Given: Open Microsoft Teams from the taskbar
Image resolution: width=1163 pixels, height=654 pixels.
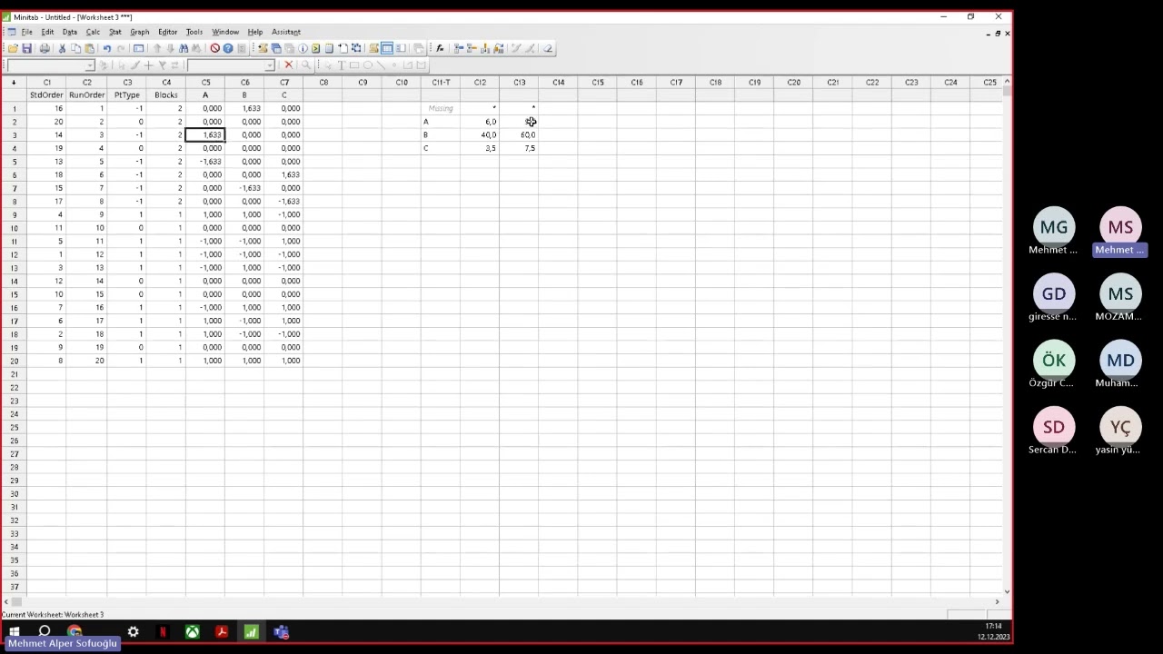Looking at the screenshot, I should pos(281,631).
